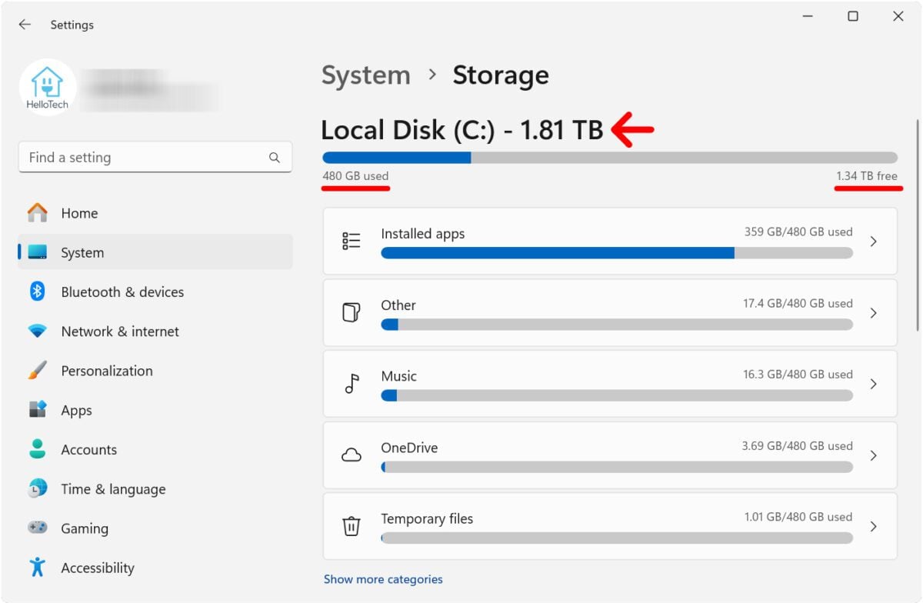Screen dimensions: 923x603
Task: Click the Accounts person icon
Action: [x=37, y=449]
